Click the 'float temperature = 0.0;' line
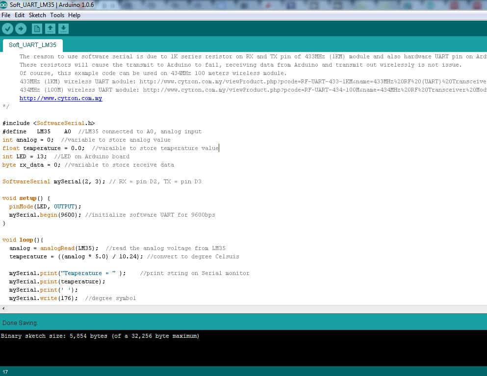 pyautogui.click(x=110, y=149)
